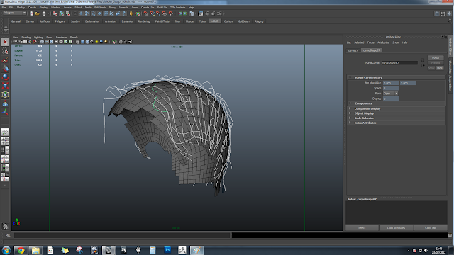Click the Notes text area for curveShape67
The width and height of the screenshot is (454, 255).
[x=396, y=212]
